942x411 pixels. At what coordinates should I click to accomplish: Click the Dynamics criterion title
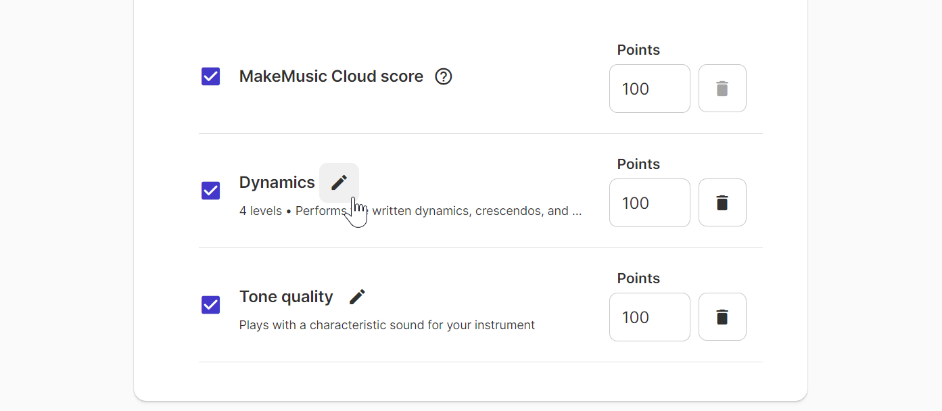(x=277, y=183)
